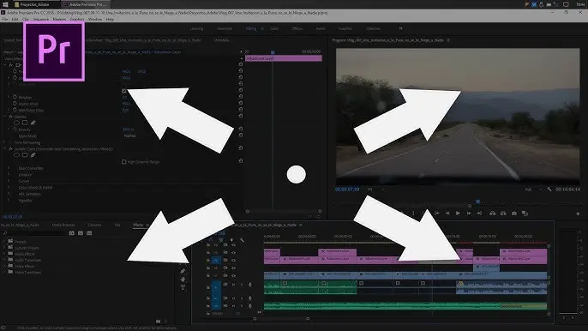The height and width of the screenshot is (331, 588).
Task: Click the ellipse mask tool under Opacity
Action: (16, 123)
